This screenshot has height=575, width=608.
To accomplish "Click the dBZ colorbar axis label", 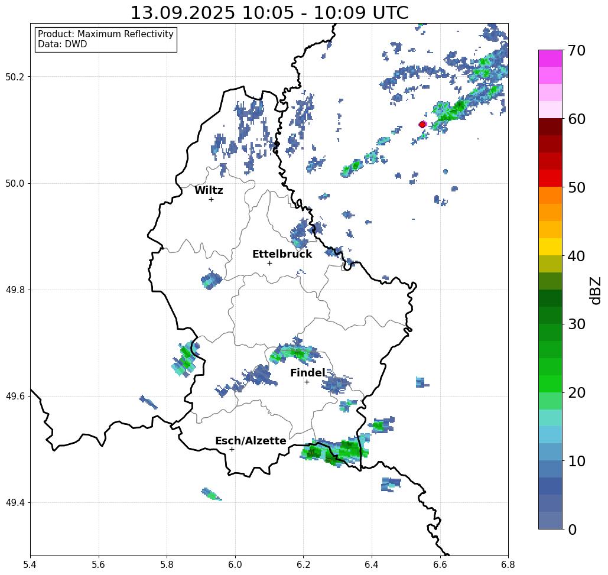I will [x=595, y=290].
